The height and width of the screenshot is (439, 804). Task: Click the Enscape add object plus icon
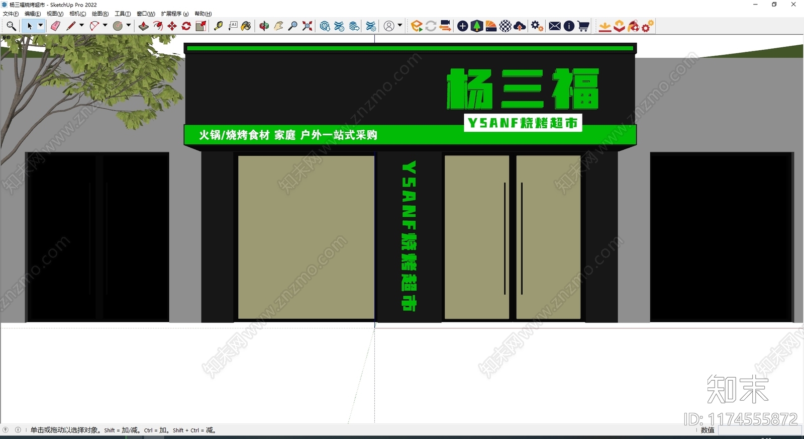pyautogui.click(x=463, y=26)
